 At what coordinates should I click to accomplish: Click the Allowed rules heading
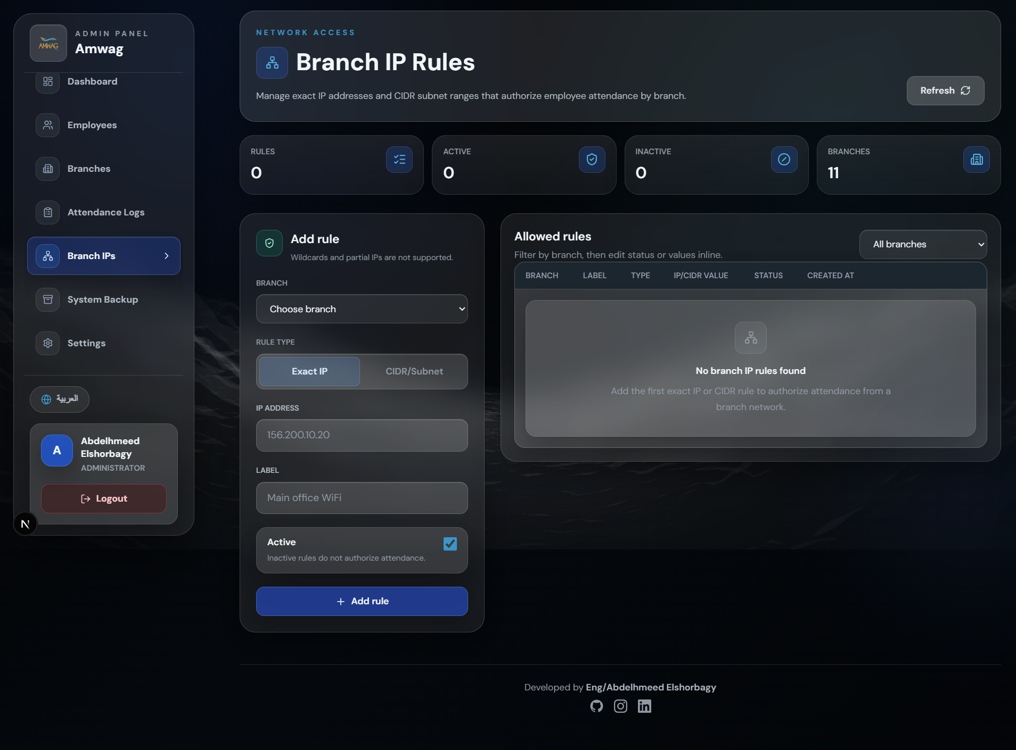pos(553,237)
